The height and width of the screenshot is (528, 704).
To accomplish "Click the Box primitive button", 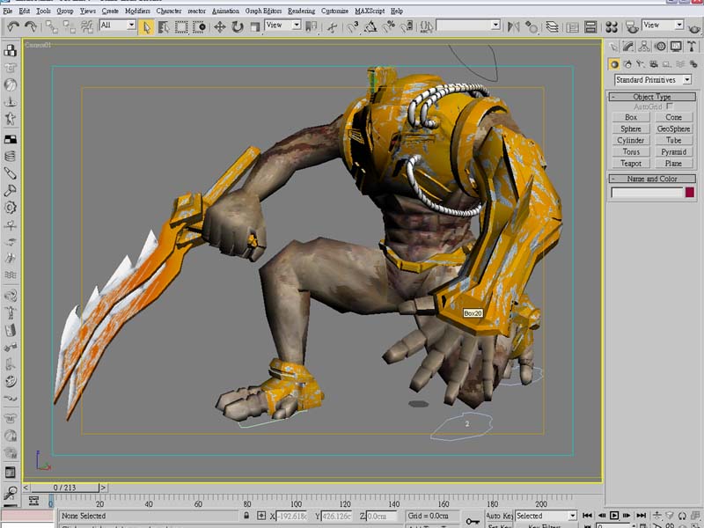I will pyautogui.click(x=631, y=117).
